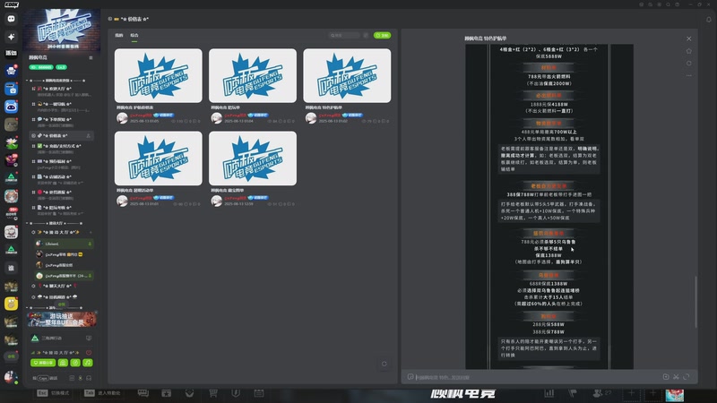Open the yellow potato face server icon
Viewport: 717px width, 403px height.
(x=11, y=304)
